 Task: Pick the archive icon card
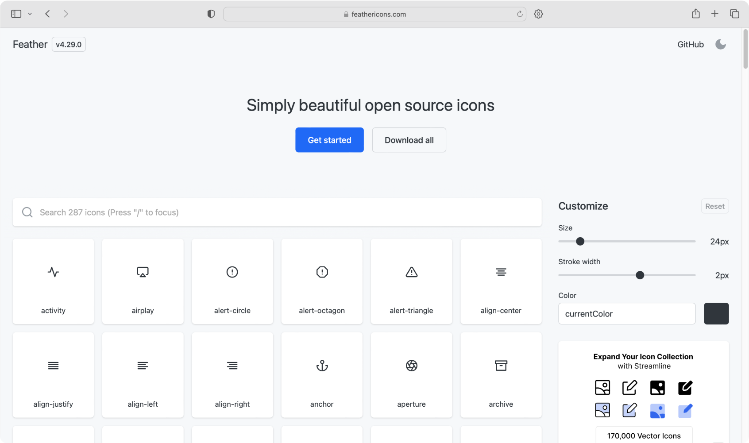pyautogui.click(x=501, y=375)
